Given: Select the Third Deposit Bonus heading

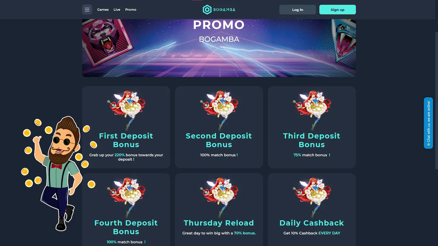Looking at the screenshot, I should click(x=312, y=140).
